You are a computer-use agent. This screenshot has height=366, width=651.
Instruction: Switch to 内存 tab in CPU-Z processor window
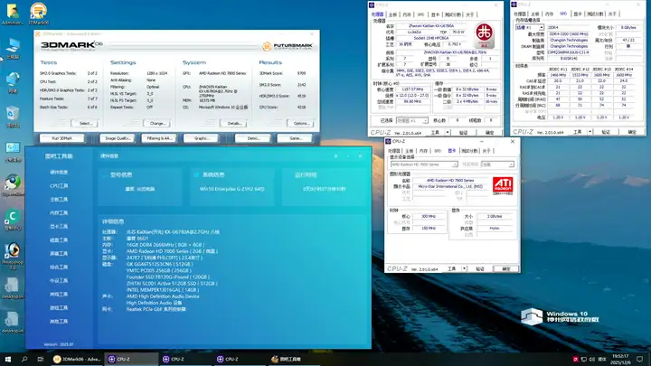pos(407,14)
